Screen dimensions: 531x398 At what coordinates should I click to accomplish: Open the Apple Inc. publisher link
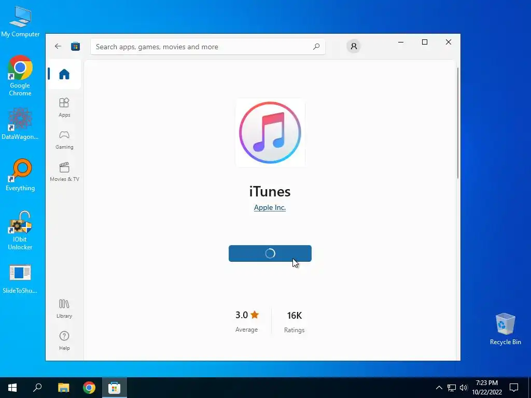tap(270, 207)
